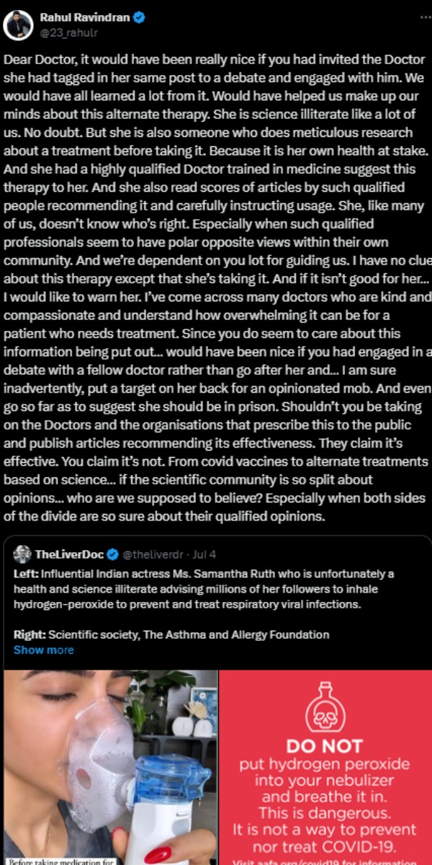
Task: Click the bold 'DO NOT' heading in image
Action: (x=325, y=745)
